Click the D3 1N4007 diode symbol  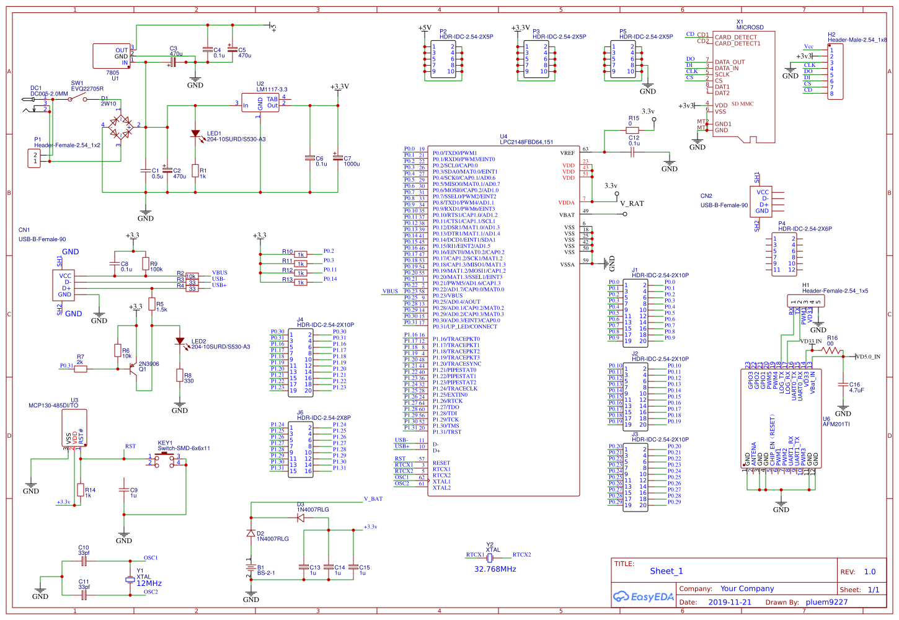301,518
